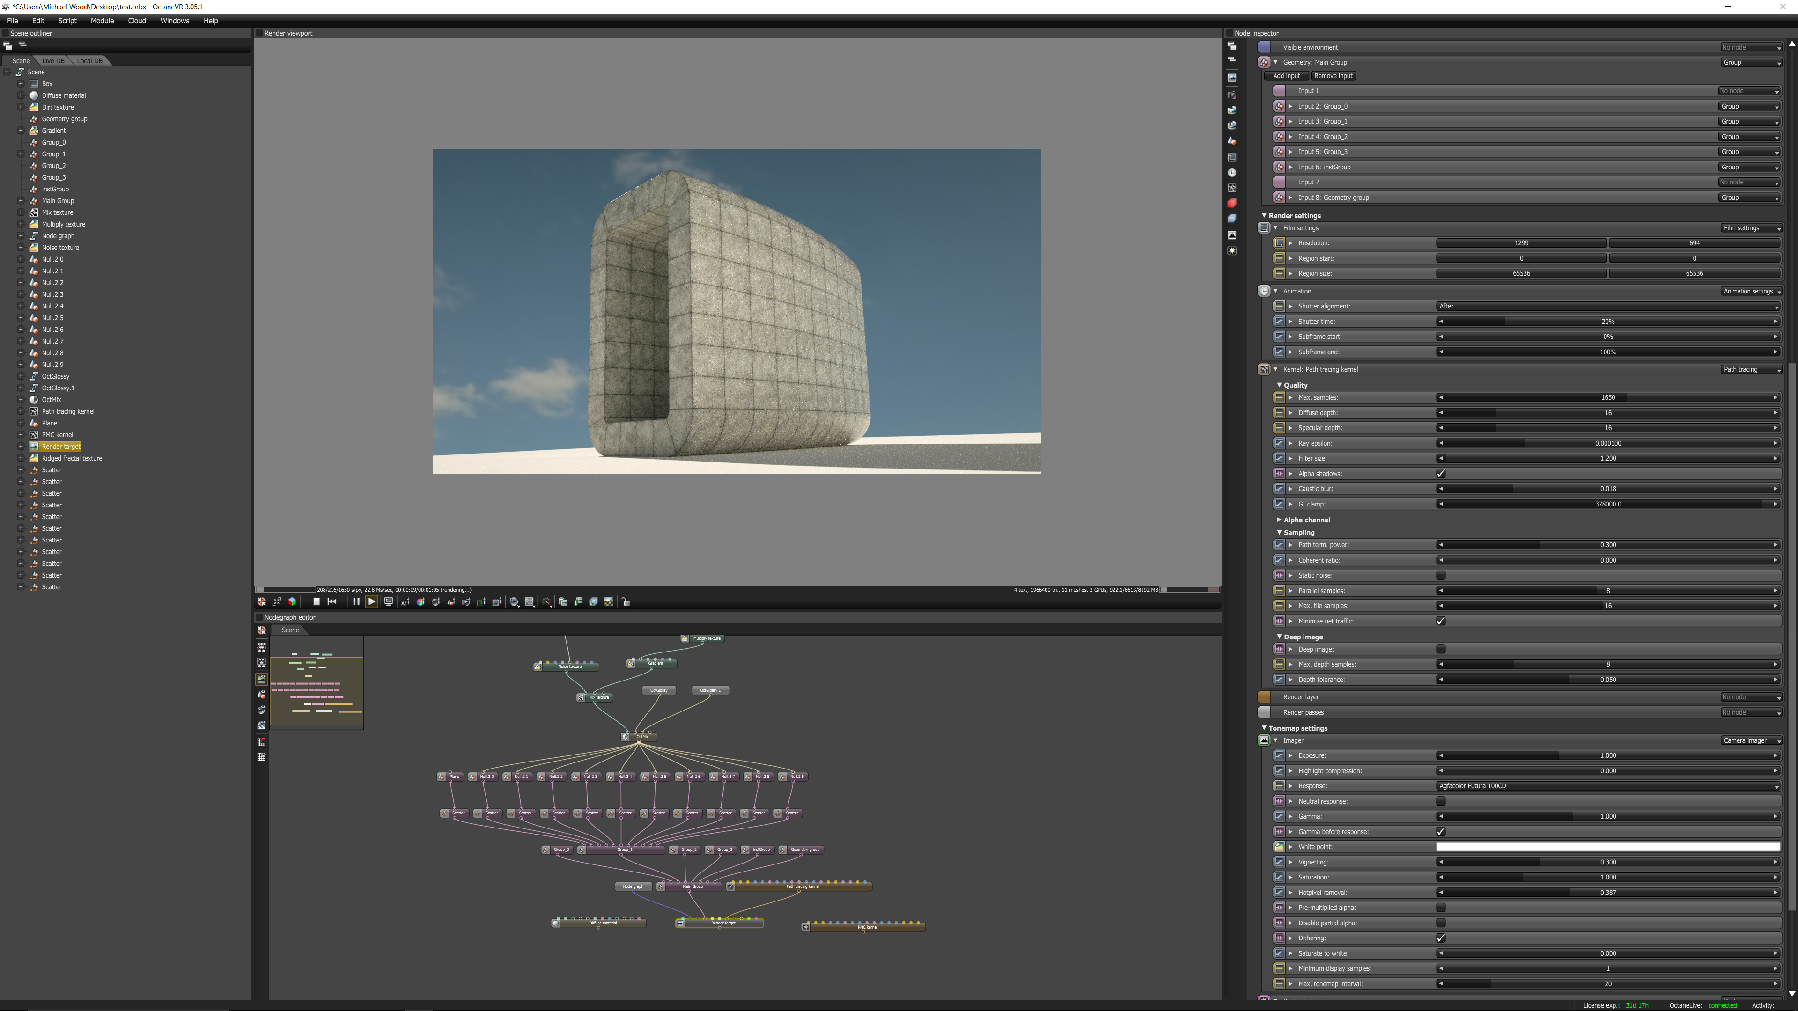Enable the Static noise checkbox

click(x=1441, y=576)
